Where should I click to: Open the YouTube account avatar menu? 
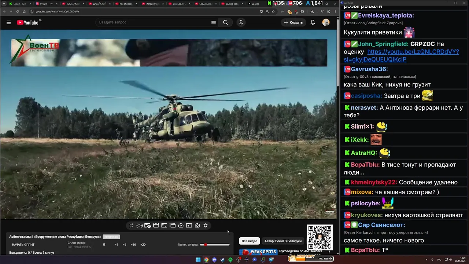coord(326,22)
